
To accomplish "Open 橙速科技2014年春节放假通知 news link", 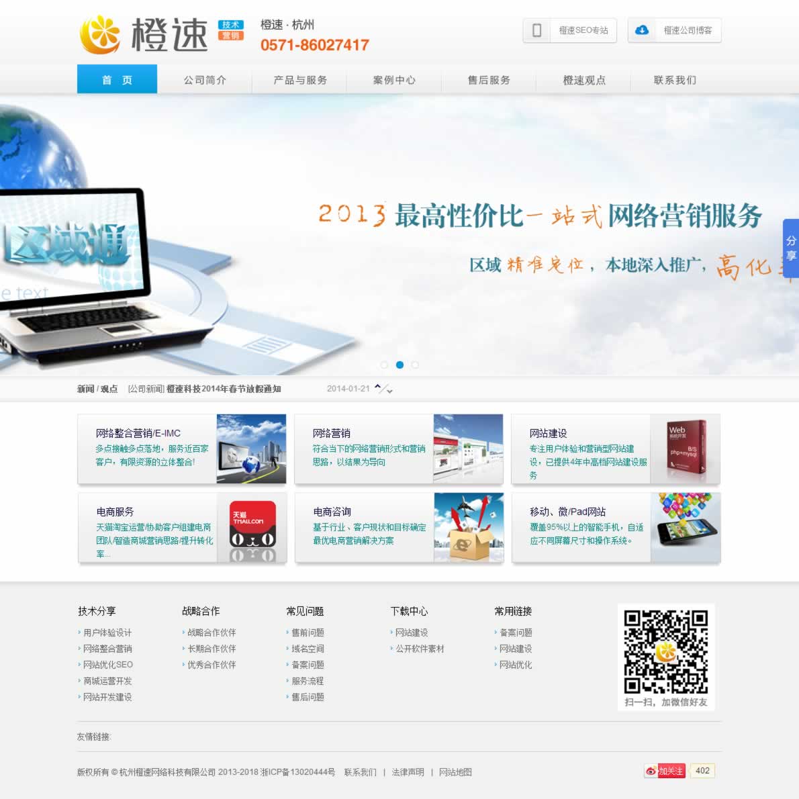I will tap(224, 389).
